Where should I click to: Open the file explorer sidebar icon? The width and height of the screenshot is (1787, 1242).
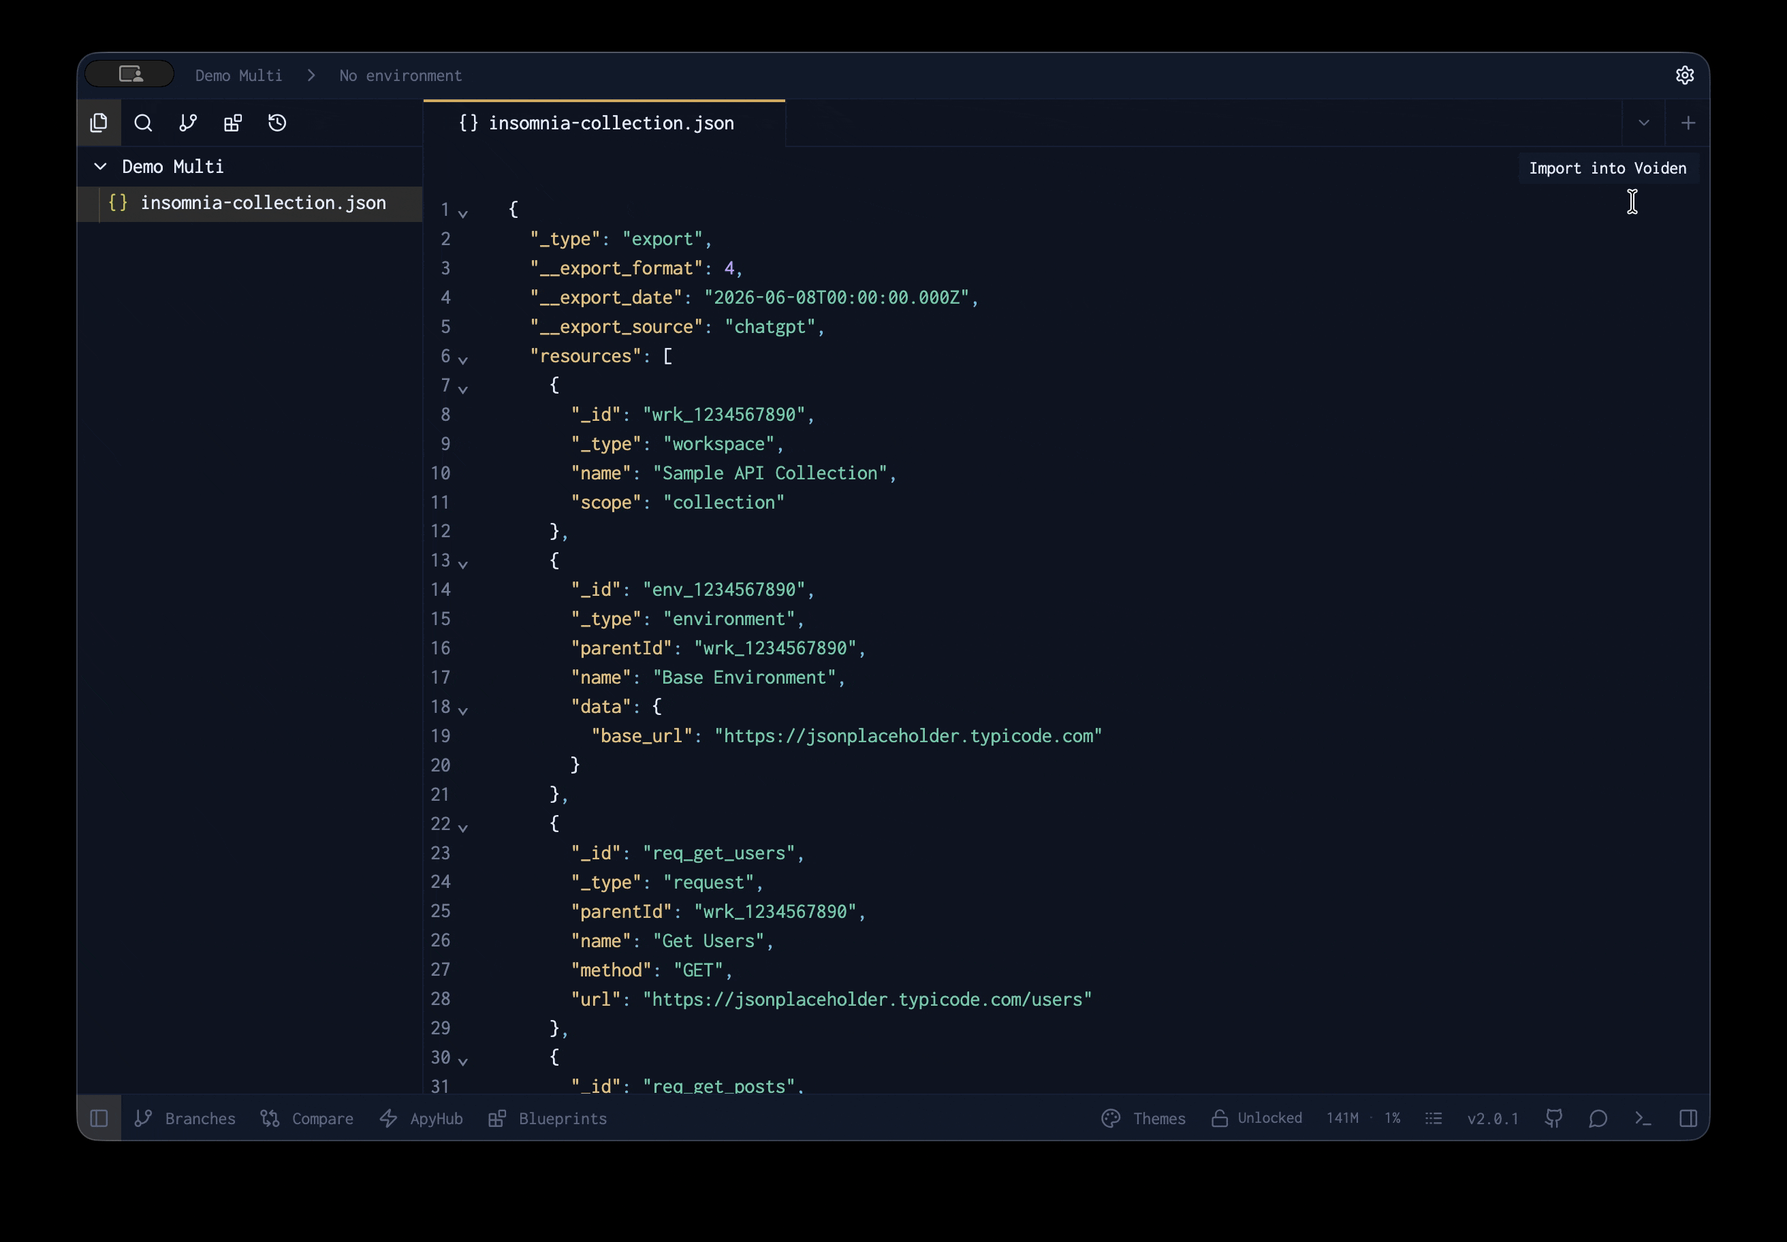coord(99,123)
